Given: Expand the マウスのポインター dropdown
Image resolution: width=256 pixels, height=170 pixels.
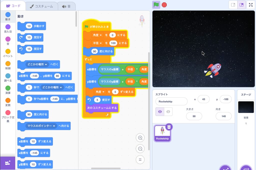Looking at the screenshot, I should coord(41,126).
